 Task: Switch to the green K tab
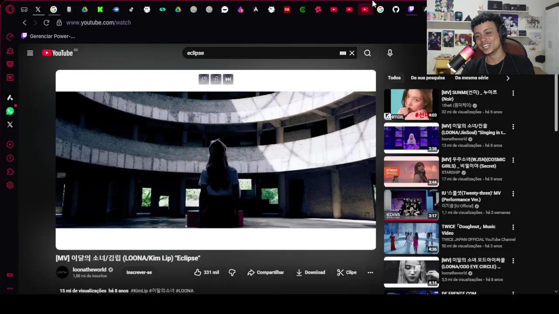click(100, 9)
